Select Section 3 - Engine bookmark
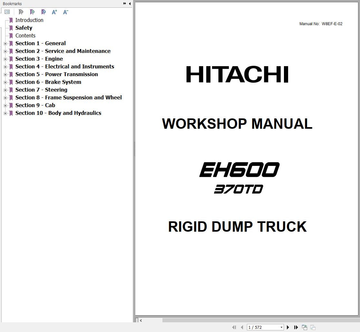The width and height of the screenshot is (360, 332). (x=39, y=59)
